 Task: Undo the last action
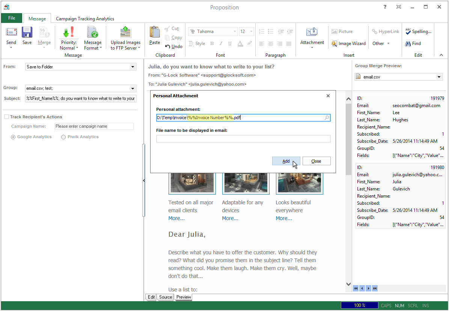(173, 47)
